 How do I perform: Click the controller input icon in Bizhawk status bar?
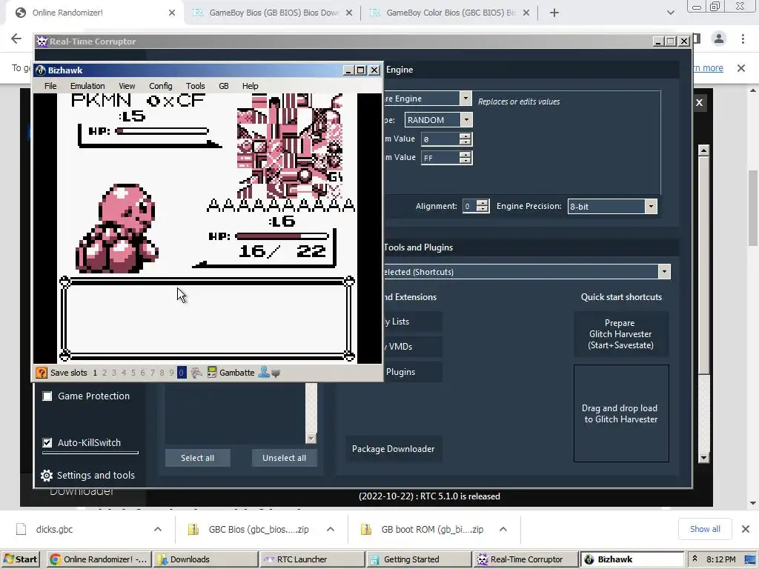196,373
